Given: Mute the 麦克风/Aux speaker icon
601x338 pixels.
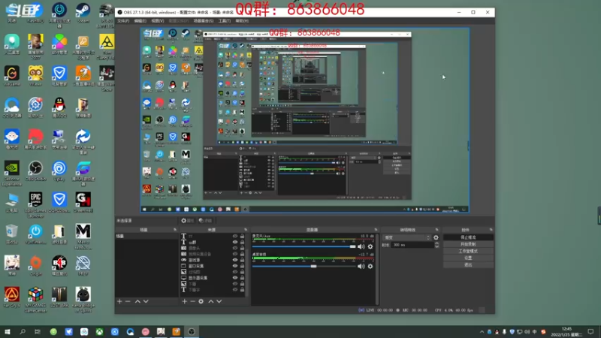Looking at the screenshot, I should pos(361,247).
